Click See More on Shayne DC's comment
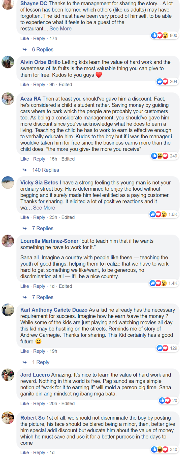This screenshot has width=189, height=456. coord(60,29)
